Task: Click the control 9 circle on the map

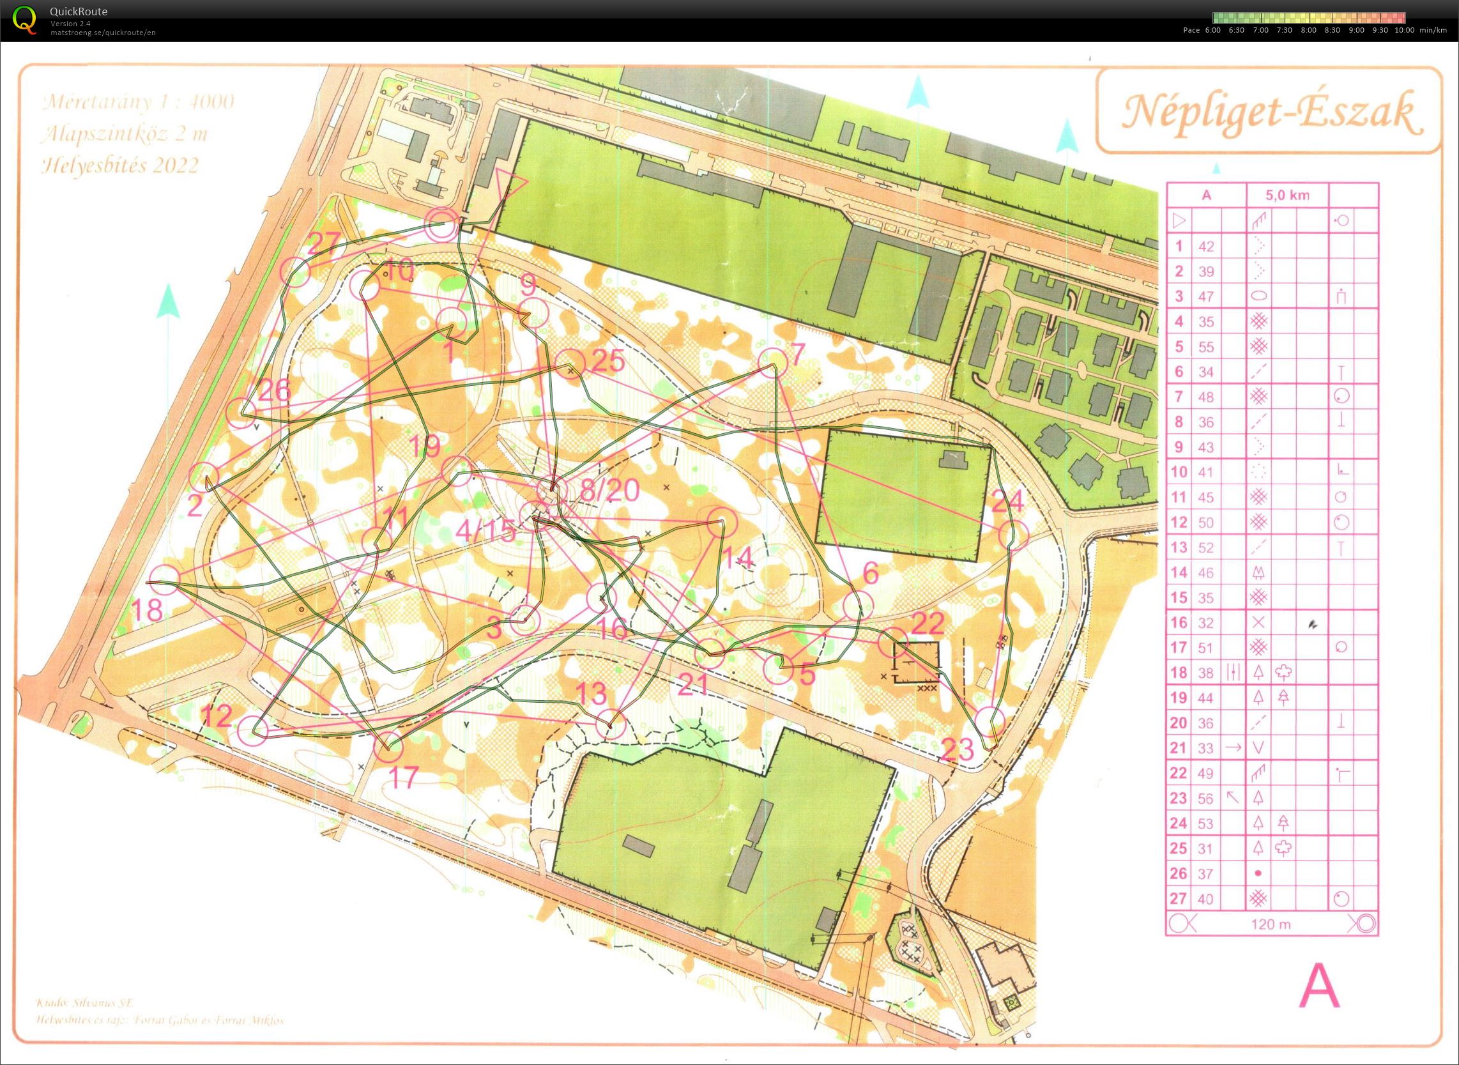Action: (532, 312)
